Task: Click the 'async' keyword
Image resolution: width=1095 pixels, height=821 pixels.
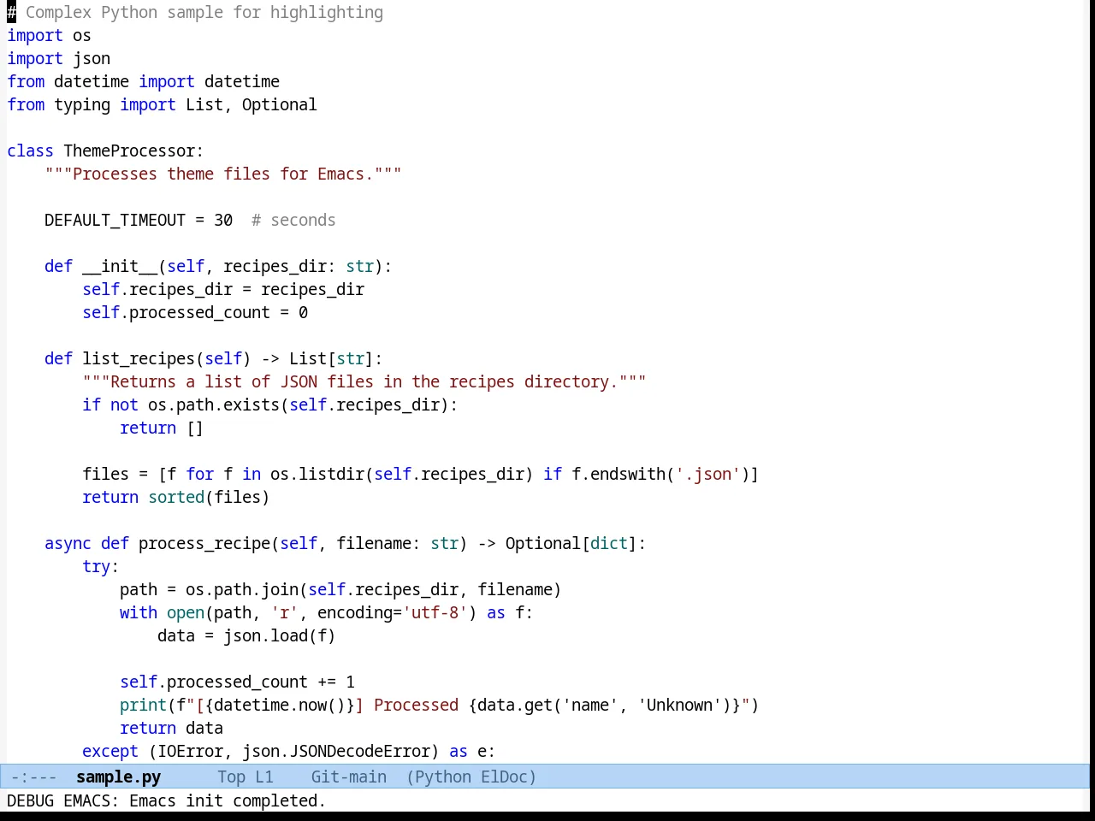Action: (x=68, y=543)
